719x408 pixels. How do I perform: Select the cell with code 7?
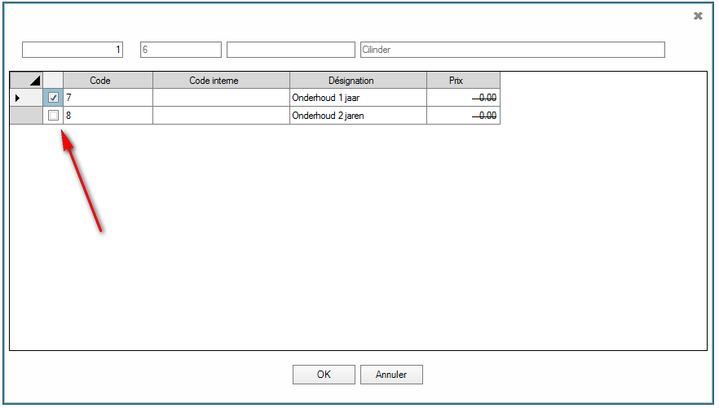(x=108, y=98)
